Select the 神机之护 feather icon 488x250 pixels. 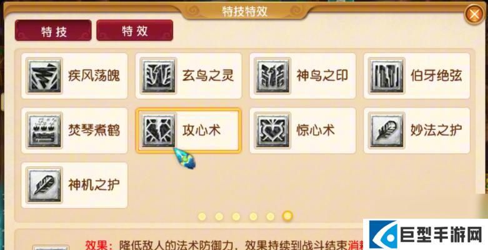coord(44,185)
